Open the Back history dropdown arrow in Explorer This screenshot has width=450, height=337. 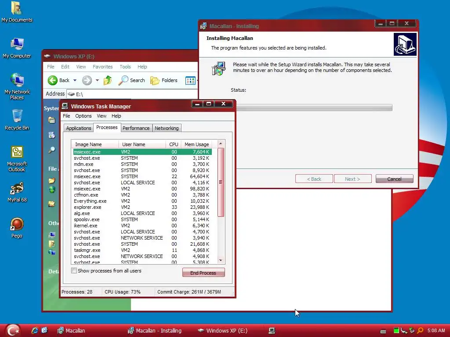click(x=75, y=80)
